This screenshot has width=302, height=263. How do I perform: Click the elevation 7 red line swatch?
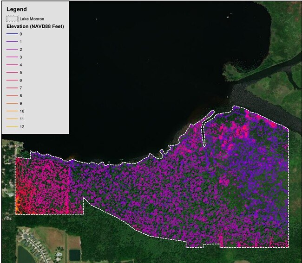click(x=12, y=88)
